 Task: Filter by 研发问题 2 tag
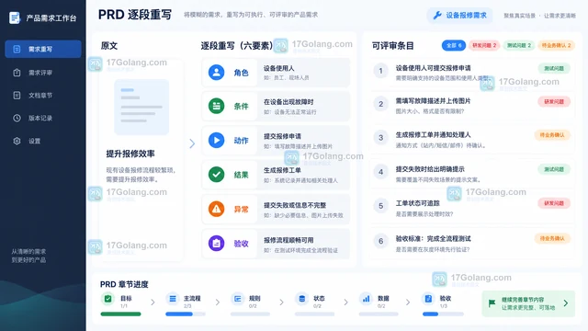tap(484, 45)
